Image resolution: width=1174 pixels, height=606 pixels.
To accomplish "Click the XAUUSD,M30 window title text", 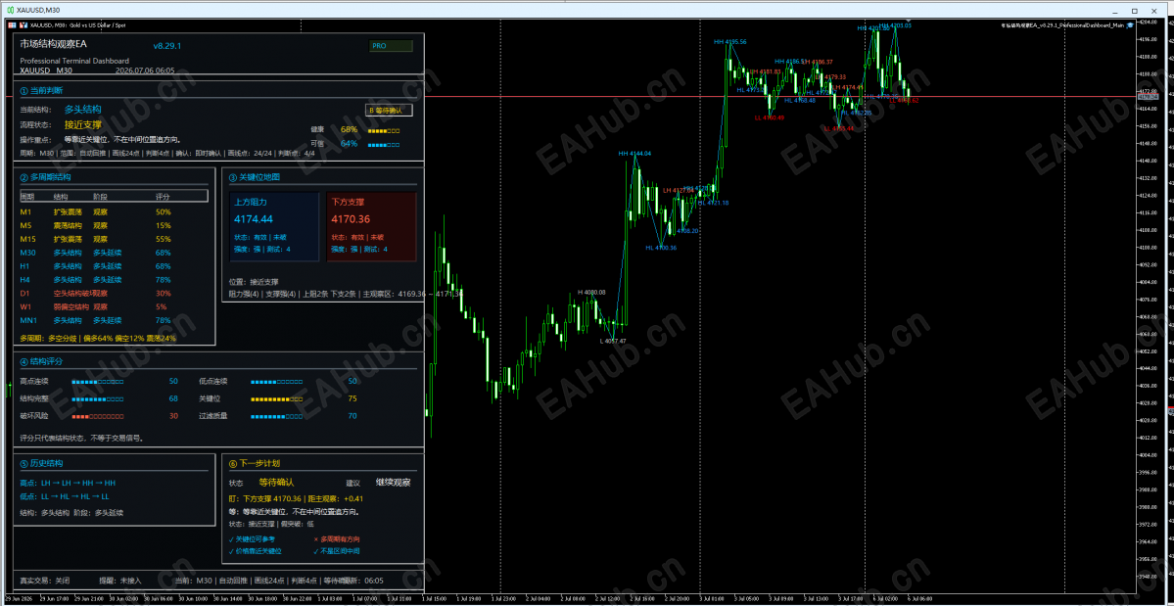I will (x=39, y=10).
